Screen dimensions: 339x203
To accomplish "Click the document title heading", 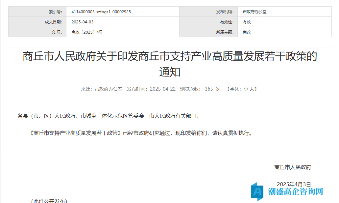I will coord(170,64).
